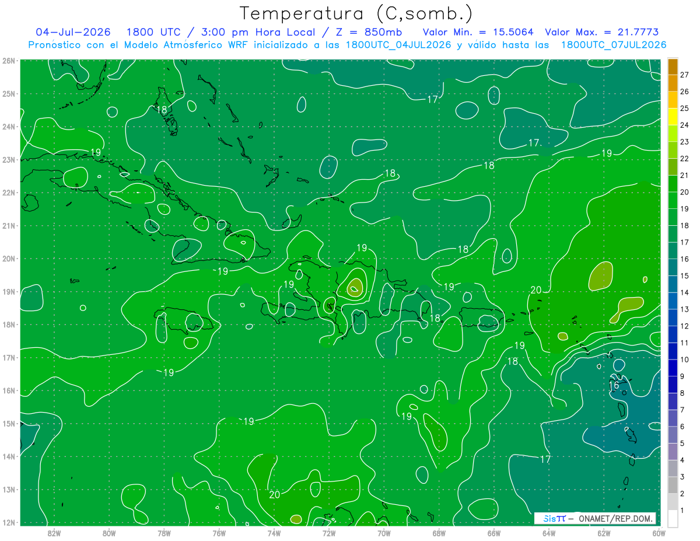Click legend value "27" on the color bar
700x541 pixels.
point(684,75)
